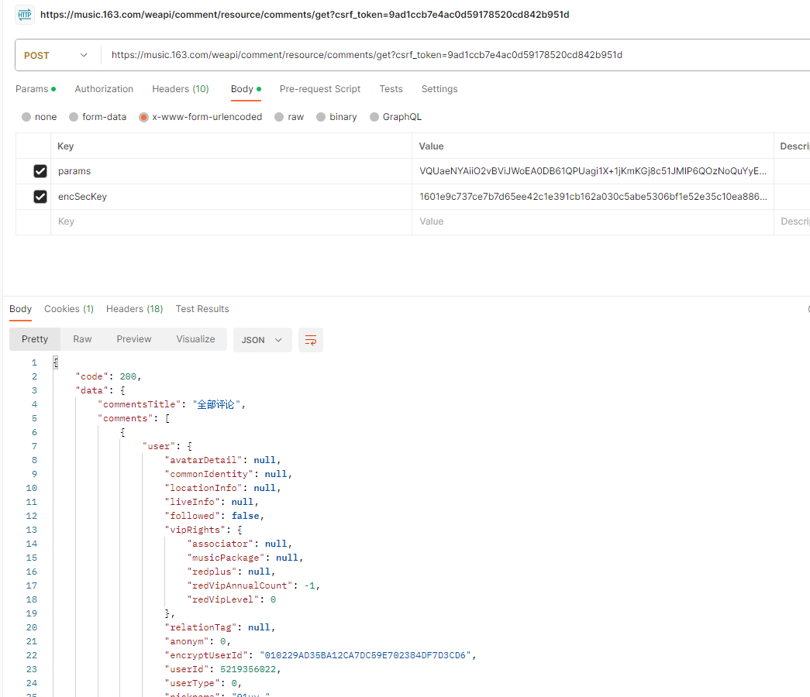Switch to Raw response view

(82, 339)
